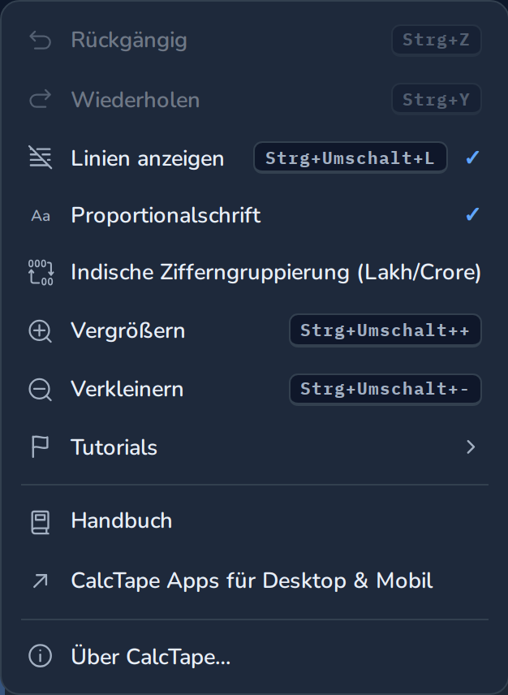Click the book icon beside Handbuch
The height and width of the screenshot is (695, 508).
point(41,523)
